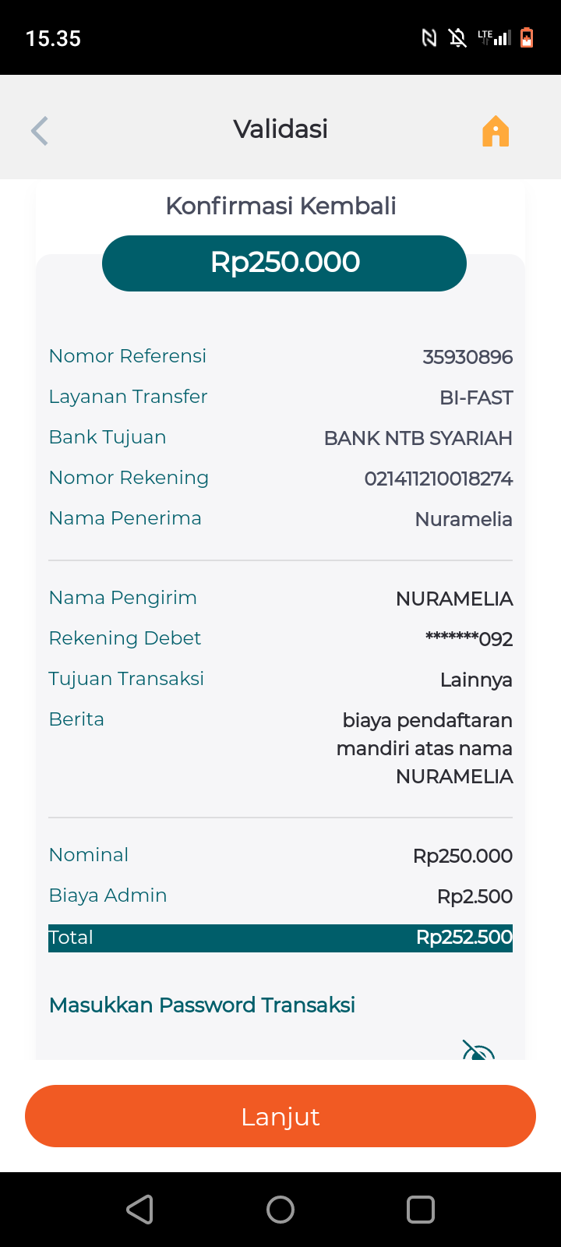Go to home via house icon
The width and height of the screenshot is (561, 1247).
click(x=496, y=131)
